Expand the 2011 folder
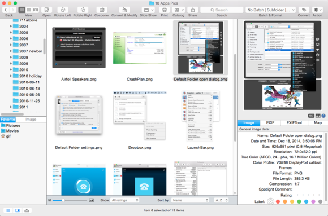 click(11, 107)
